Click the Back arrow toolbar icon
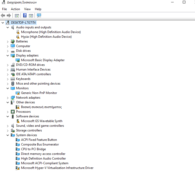The image size is (195, 171). click(x=3, y=15)
